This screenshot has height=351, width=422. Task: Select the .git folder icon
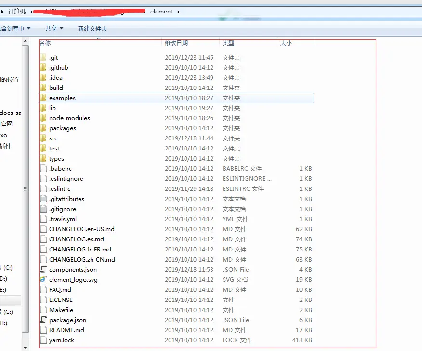click(x=43, y=58)
